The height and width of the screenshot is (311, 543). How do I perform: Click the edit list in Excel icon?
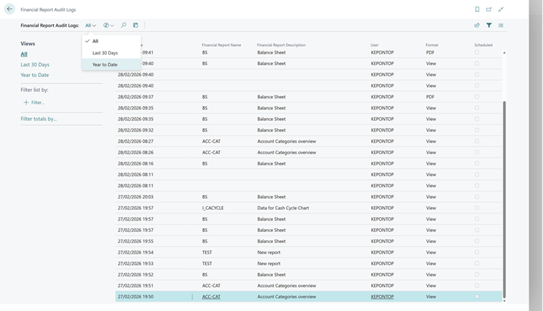tap(136, 25)
